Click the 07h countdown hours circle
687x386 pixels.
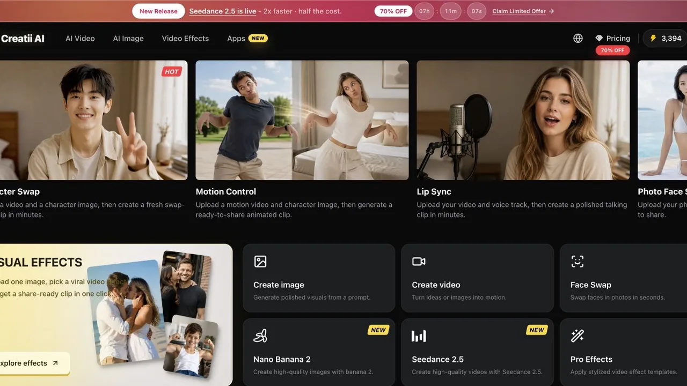pyautogui.click(x=424, y=11)
